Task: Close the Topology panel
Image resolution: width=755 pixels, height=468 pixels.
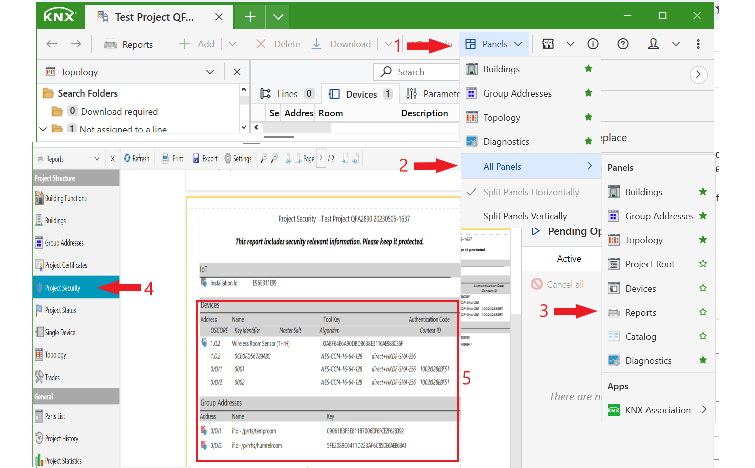Action: click(x=237, y=72)
